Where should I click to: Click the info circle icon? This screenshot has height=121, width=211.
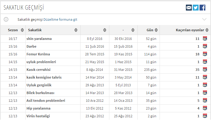(6, 19)
